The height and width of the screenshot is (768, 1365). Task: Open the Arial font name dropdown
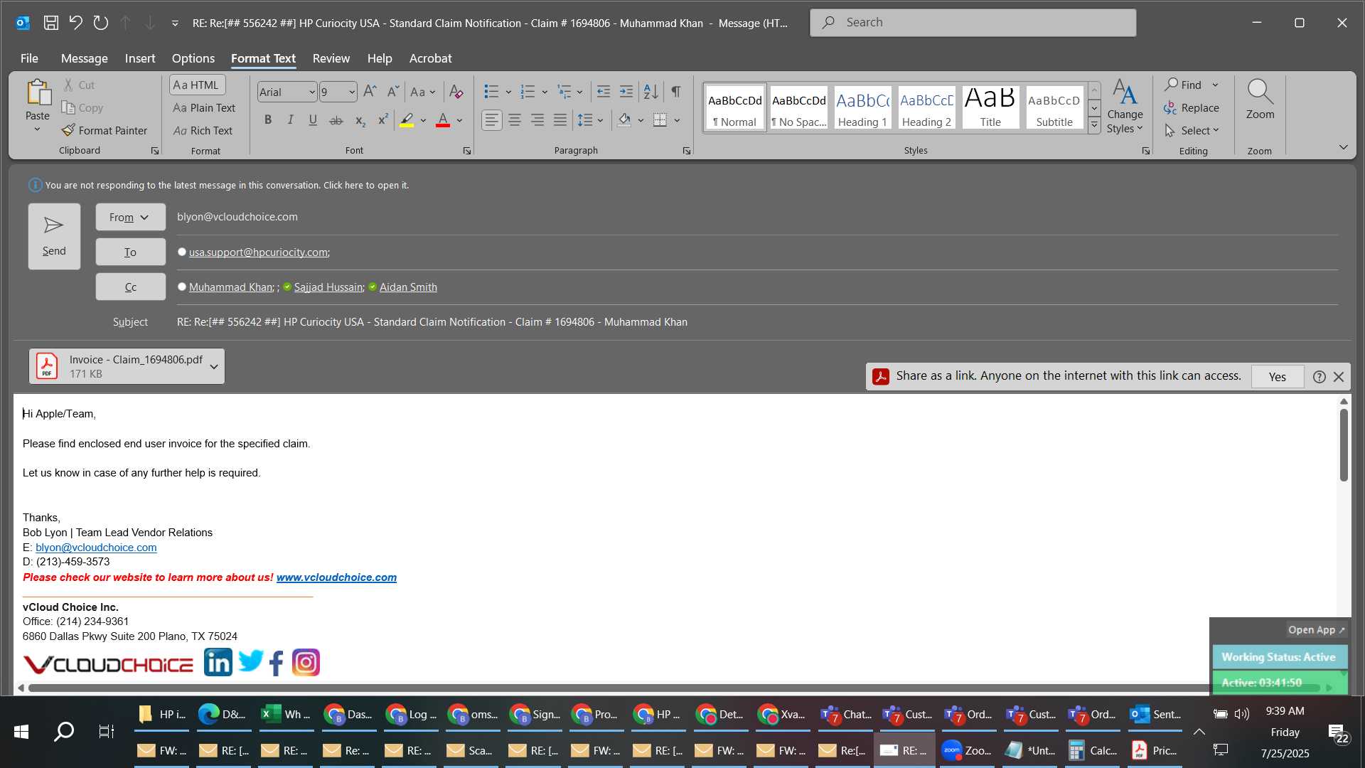pyautogui.click(x=311, y=92)
